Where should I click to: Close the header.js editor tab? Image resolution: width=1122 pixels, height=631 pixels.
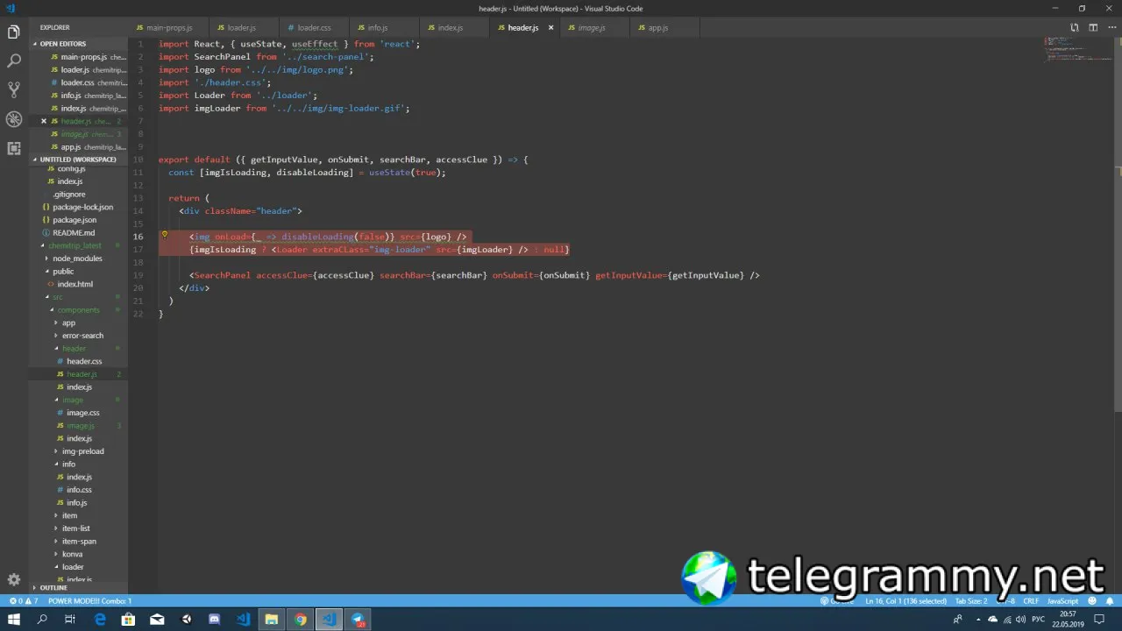pos(551,27)
